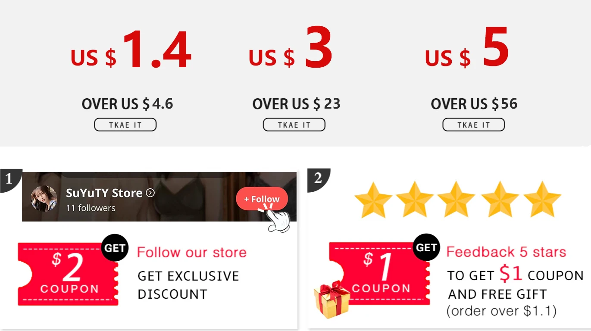591x331 pixels.
Task: Select the first gold star
Action: pos(373,200)
